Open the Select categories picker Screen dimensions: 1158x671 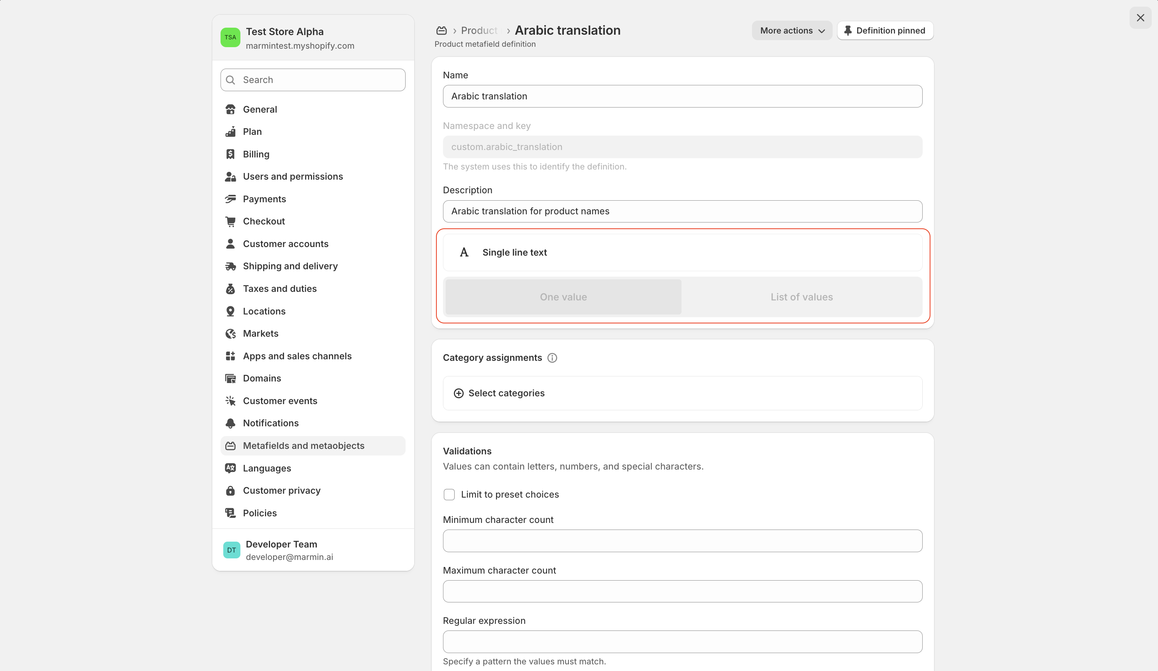coord(505,393)
